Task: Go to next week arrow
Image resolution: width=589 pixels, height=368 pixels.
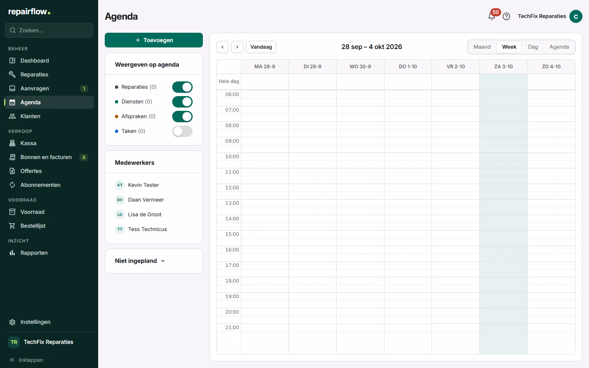Action: (237, 47)
